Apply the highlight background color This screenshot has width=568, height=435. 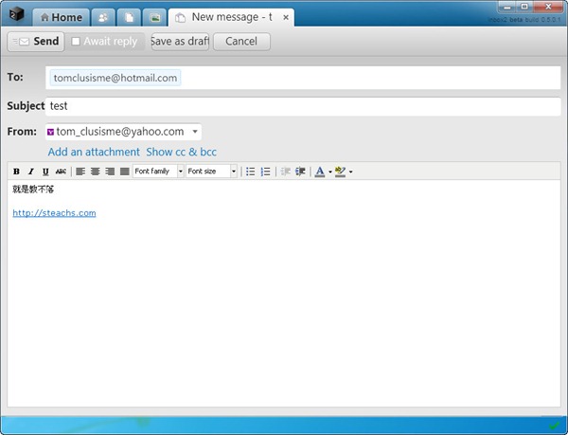340,172
